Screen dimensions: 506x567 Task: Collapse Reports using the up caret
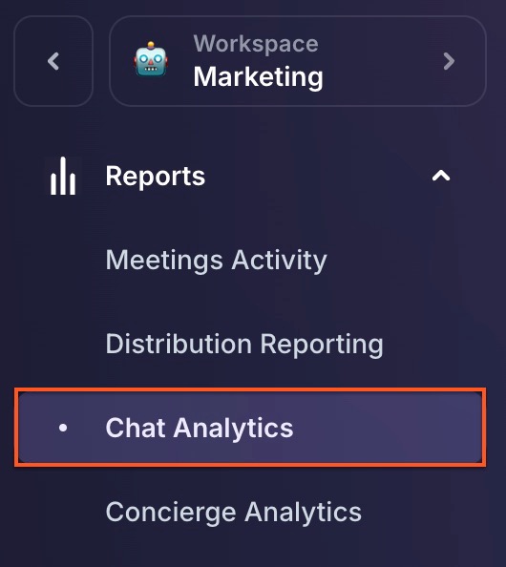pos(441,176)
